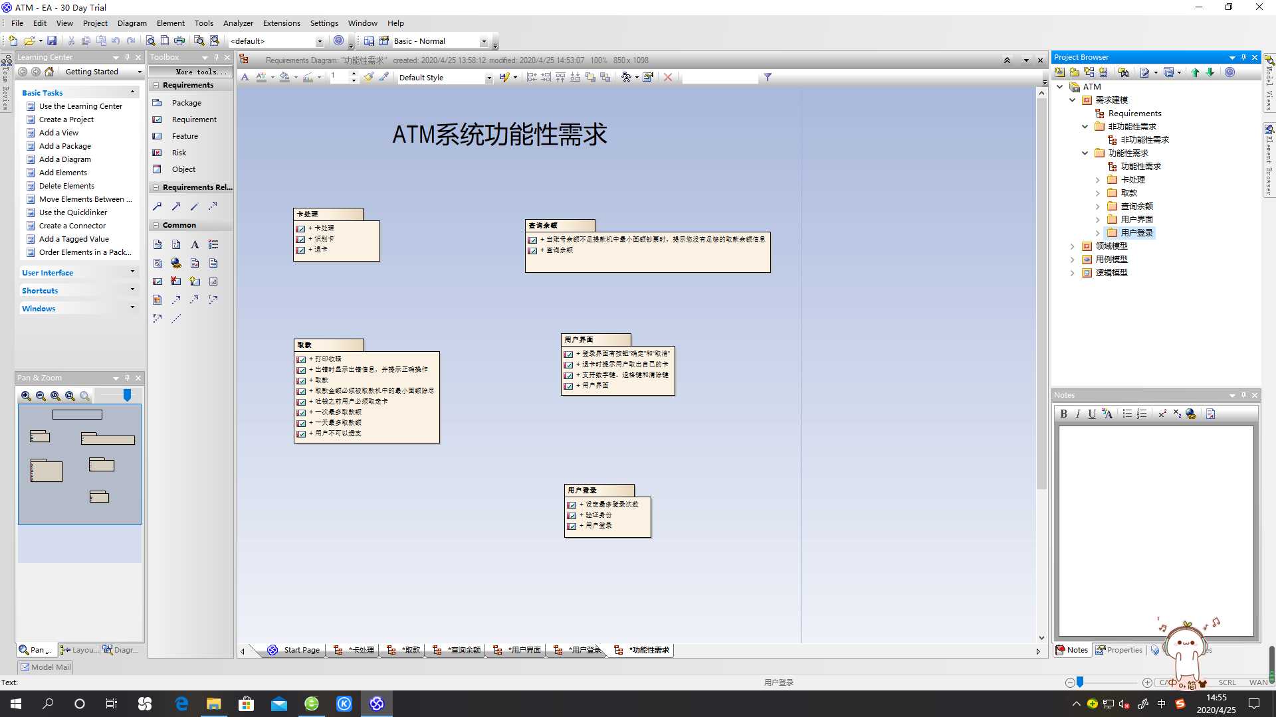This screenshot has width=1276, height=717.
Task: Click the paintbrush format icon in diagram toolbar
Action: click(369, 78)
